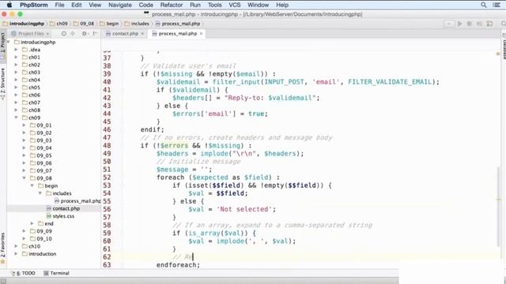The width and height of the screenshot is (506, 284).
Task: Click process_mail.php breadcrumb item
Action: tap(178, 24)
